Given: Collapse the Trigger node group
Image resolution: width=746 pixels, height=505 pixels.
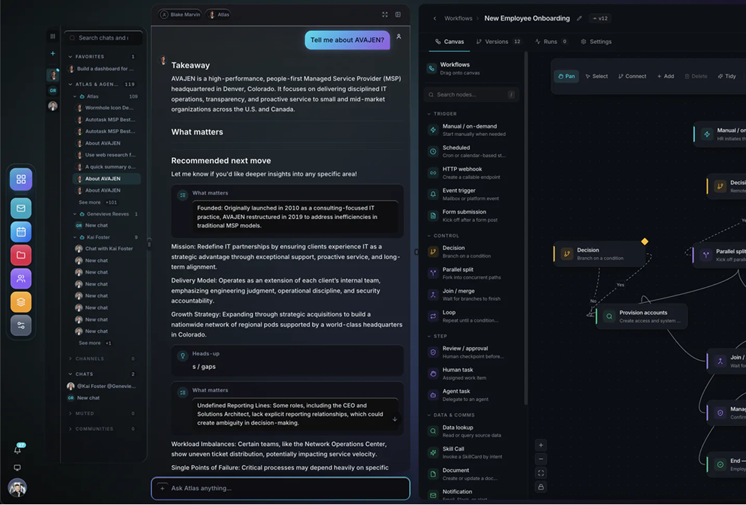Looking at the screenshot, I should pyautogui.click(x=429, y=114).
